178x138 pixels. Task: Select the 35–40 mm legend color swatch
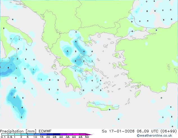click(70, 134)
